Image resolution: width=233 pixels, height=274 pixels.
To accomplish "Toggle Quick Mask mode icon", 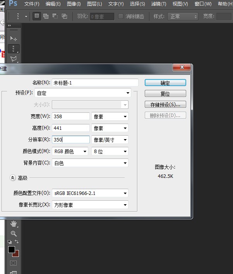I will [14, 263].
